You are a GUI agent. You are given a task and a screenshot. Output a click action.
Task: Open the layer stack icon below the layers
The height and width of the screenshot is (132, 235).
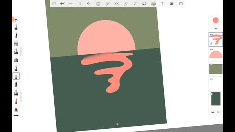(x=213, y=112)
